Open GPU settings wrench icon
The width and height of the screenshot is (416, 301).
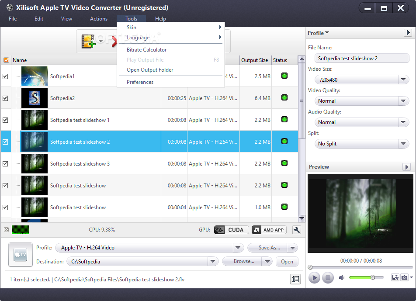(297, 230)
